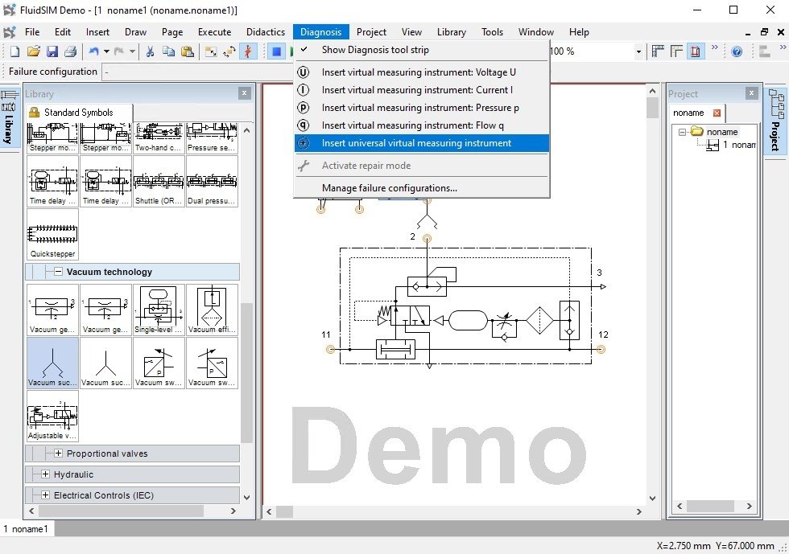Select the Pressure sequence valve symbol
Image resolution: width=789 pixels, height=554 pixels.
tap(212, 138)
